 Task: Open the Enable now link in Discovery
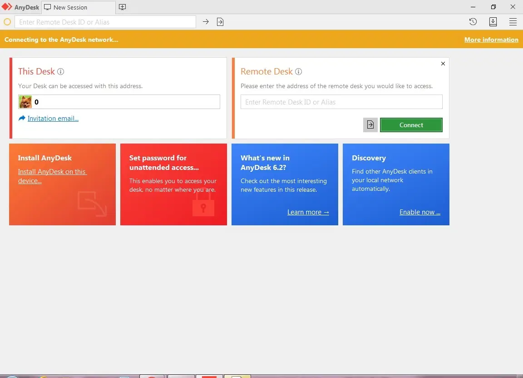click(x=420, y=212)
